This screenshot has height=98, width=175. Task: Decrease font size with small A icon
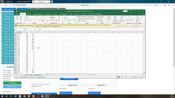coord(44,17)
